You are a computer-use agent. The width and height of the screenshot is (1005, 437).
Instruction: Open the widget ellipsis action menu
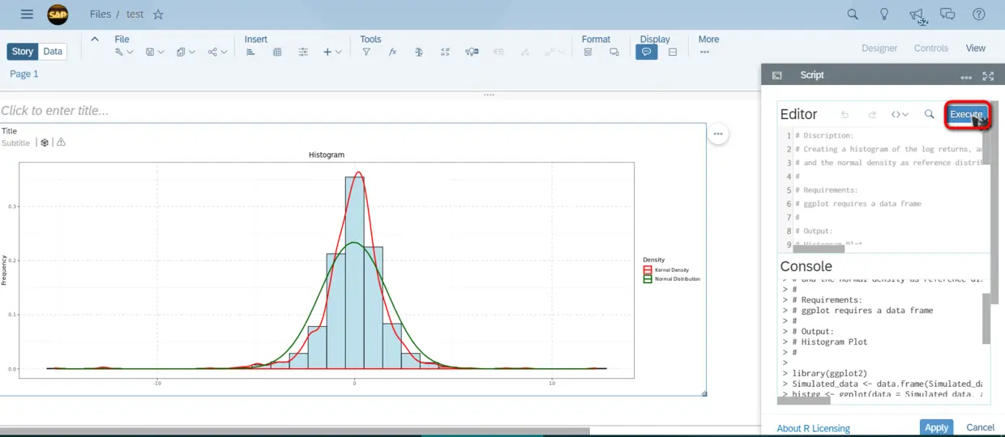click(718, 134)
